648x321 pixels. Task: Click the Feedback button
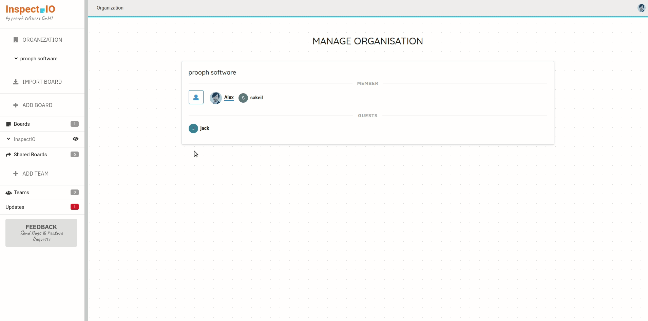(41, 233)
